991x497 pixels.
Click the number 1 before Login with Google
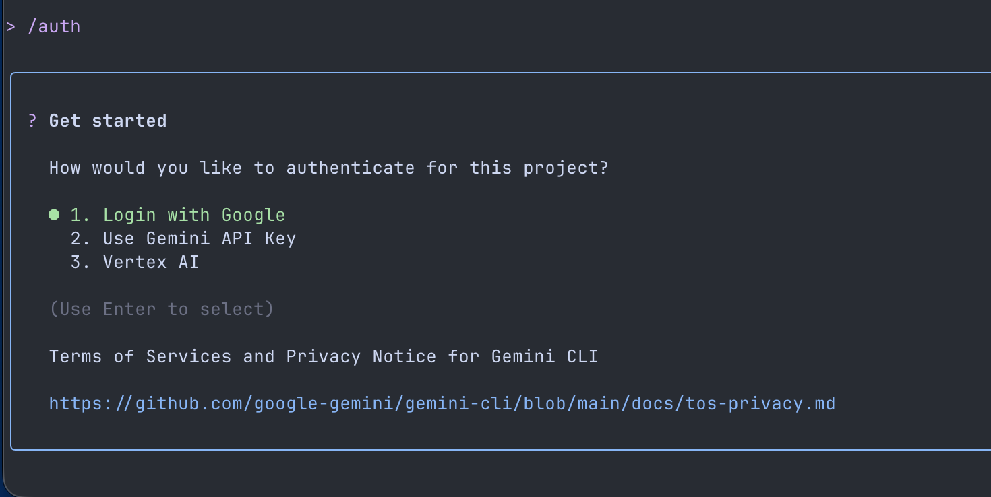tap(77, 214)
